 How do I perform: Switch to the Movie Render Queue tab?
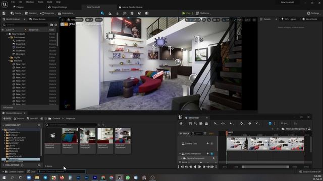[x=131, y=7]
